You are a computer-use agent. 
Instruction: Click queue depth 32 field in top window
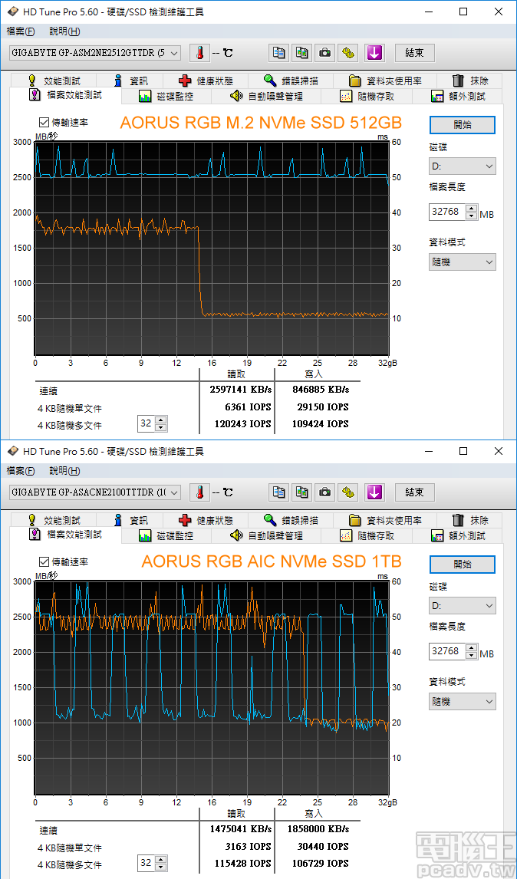(x=147, y=424)
